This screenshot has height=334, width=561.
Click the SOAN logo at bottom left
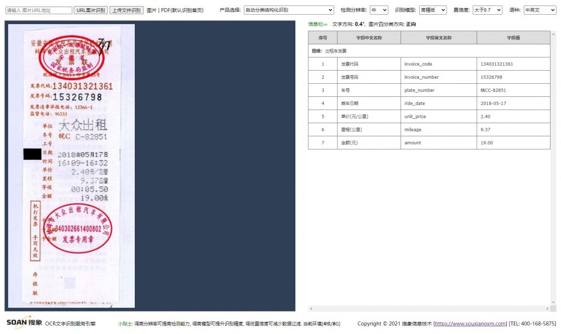coord(24,323)
